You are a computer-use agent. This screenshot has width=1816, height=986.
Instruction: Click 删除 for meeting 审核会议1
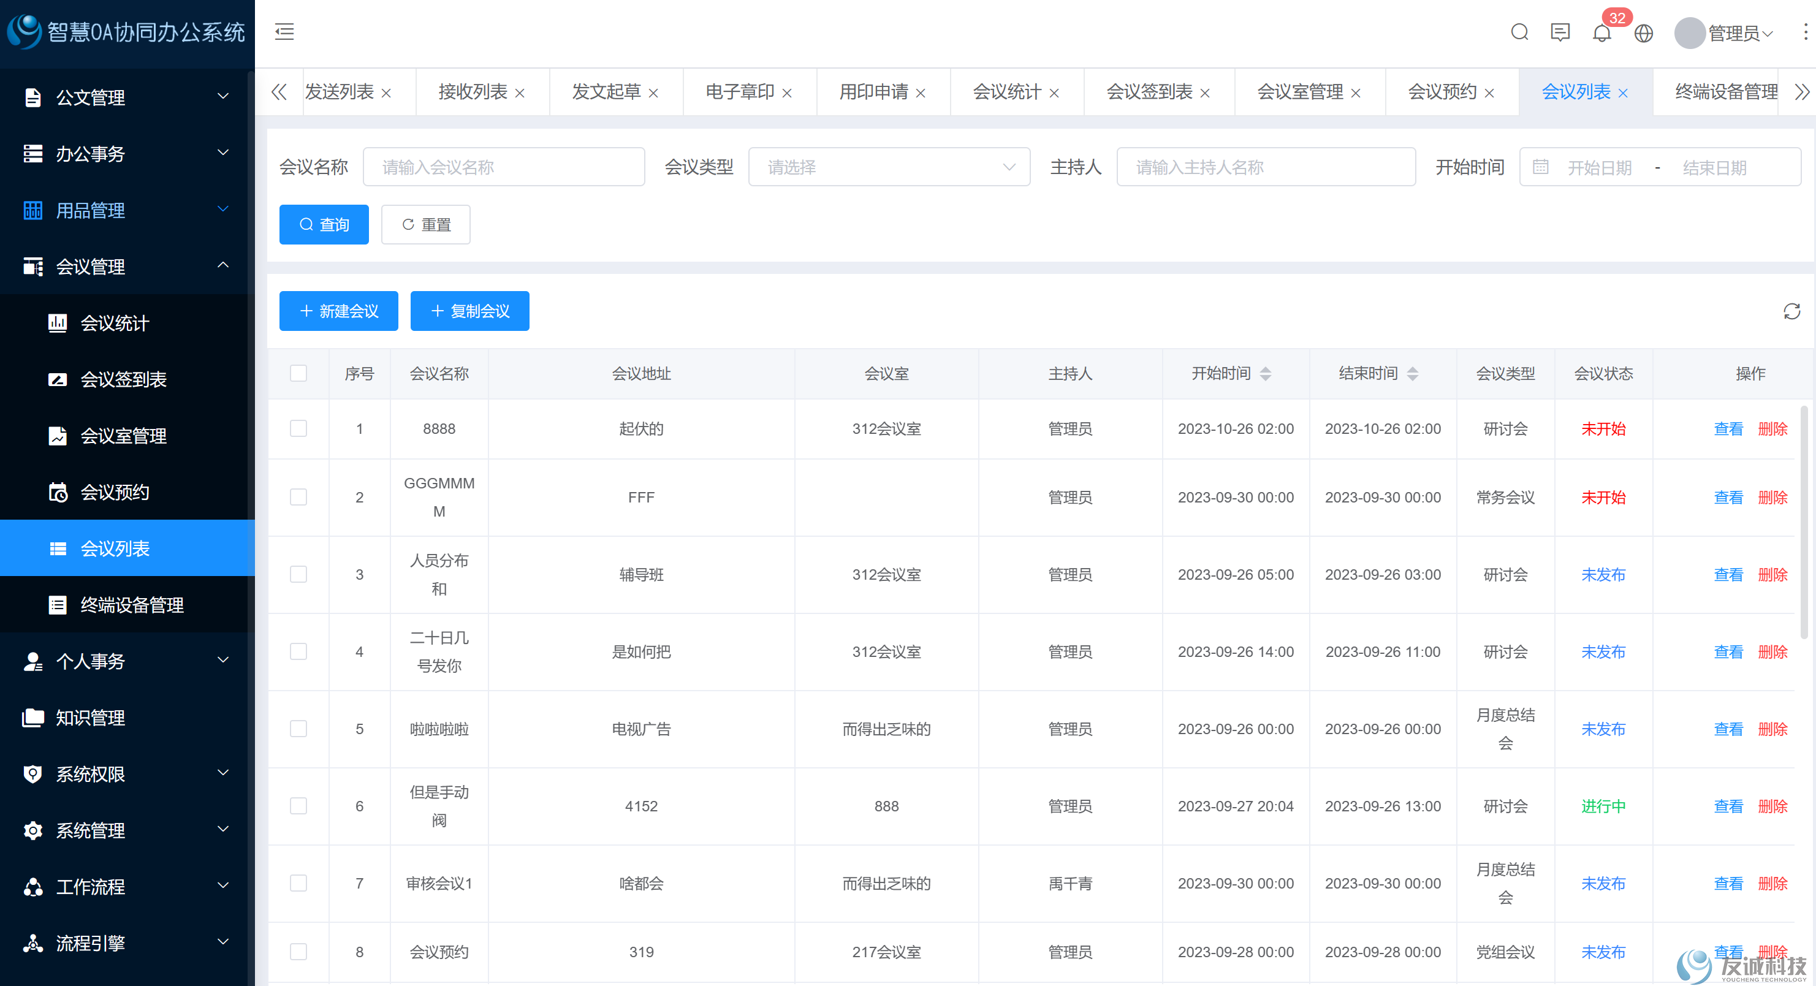coord(1772,883)
